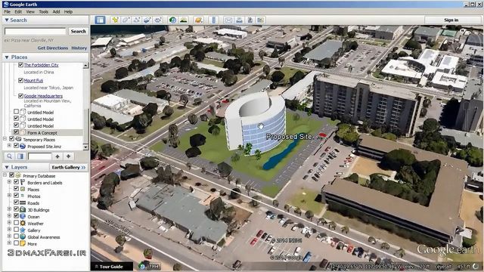The height and width of the screenshot is (272, 484).
Task: Toggle the Form A Concept checkbox
Action: coord(16,132)
